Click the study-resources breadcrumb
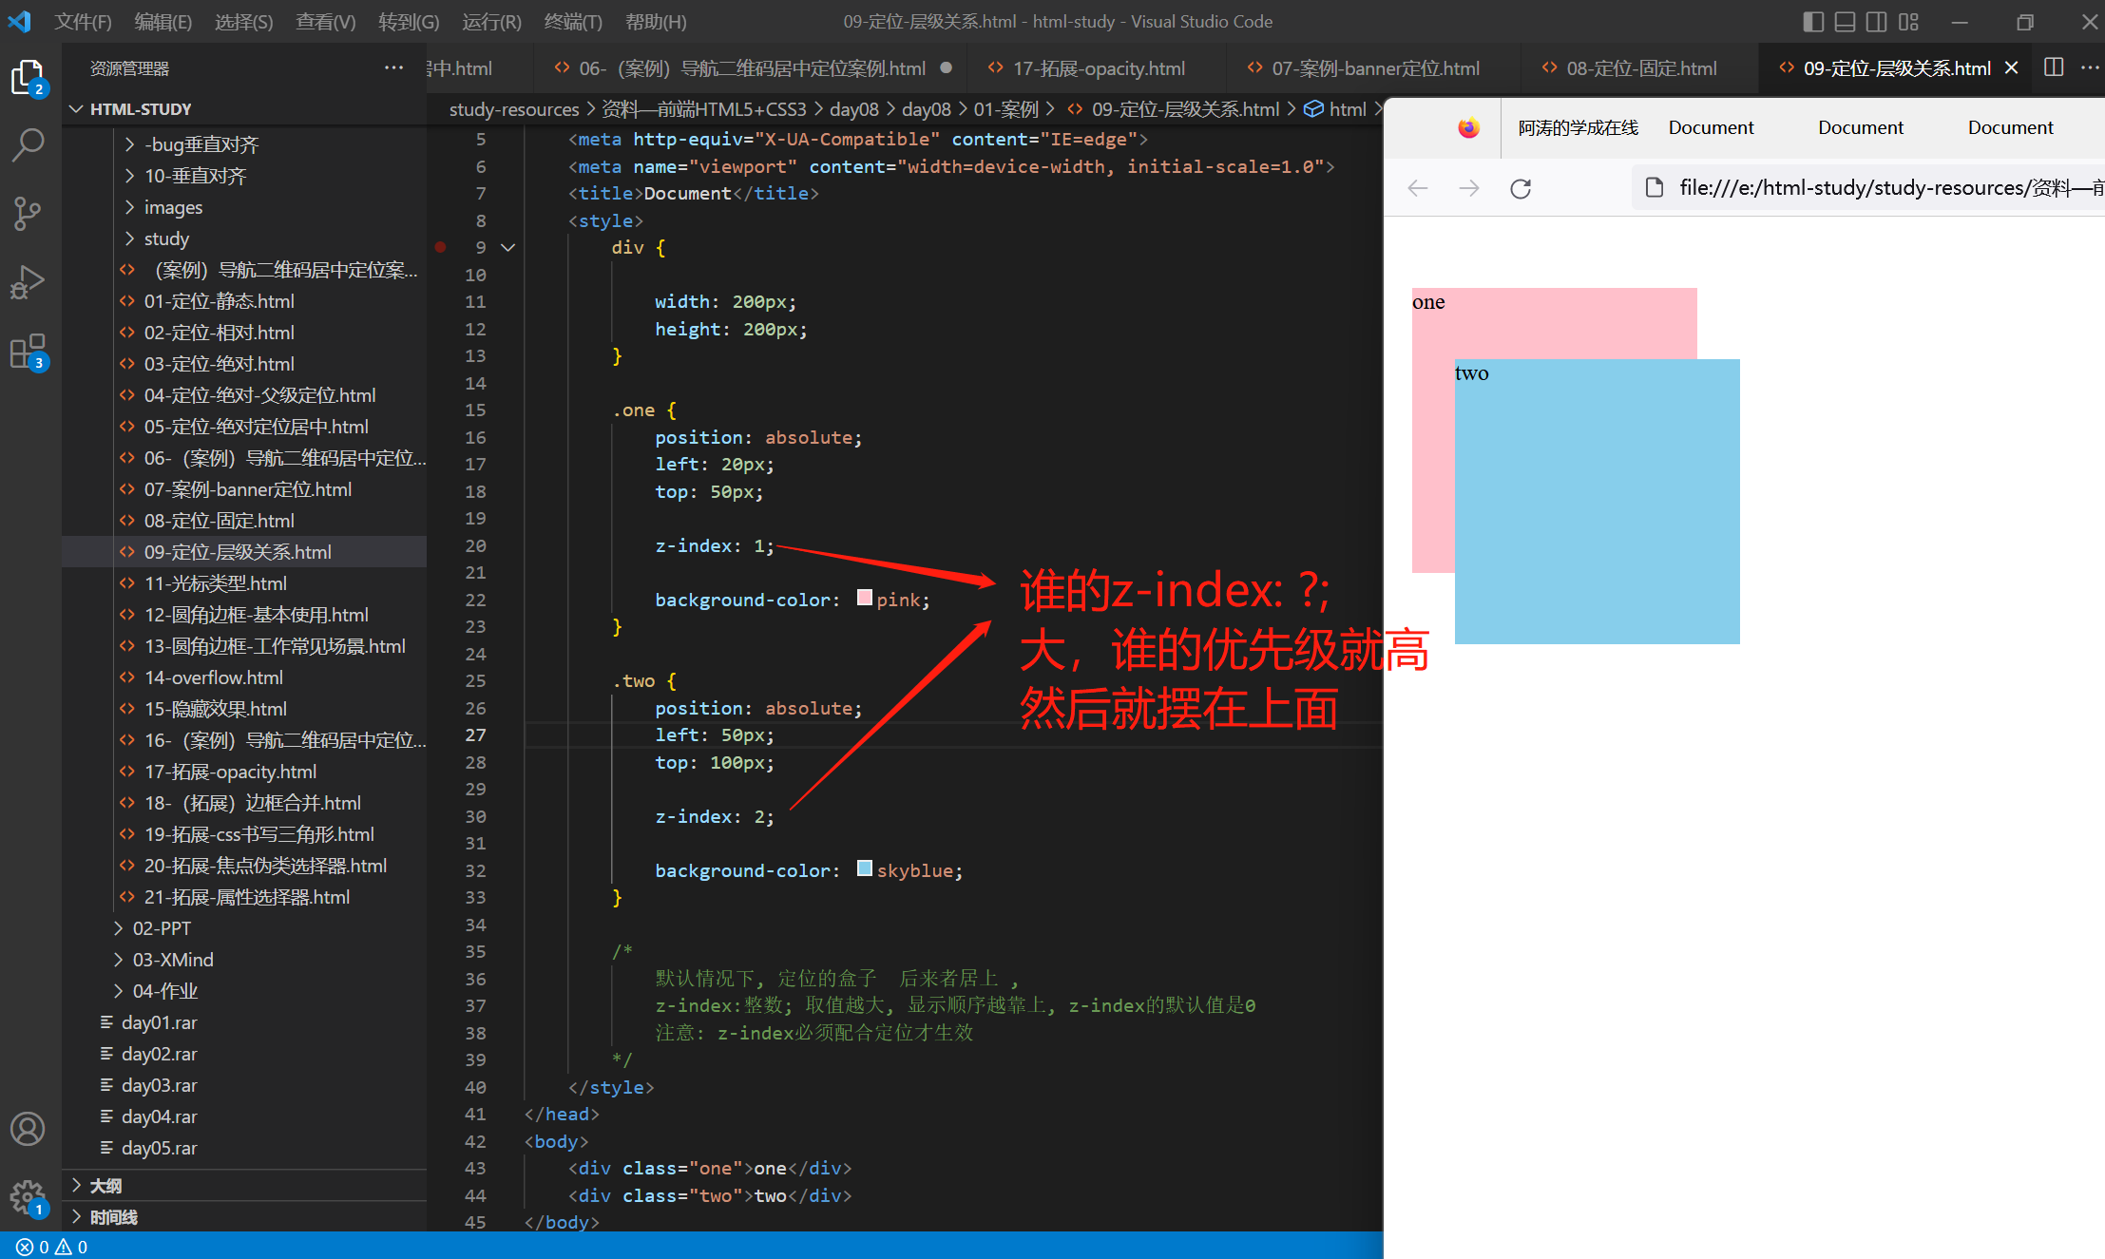 513,109
